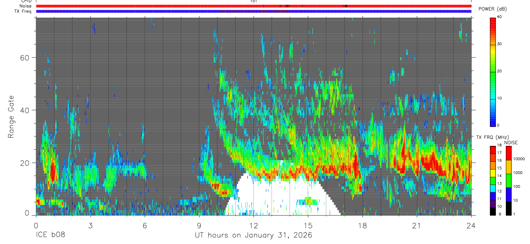Click the CPID value 151
This screenshot has height=244, width=530.
tap(253, 1)
